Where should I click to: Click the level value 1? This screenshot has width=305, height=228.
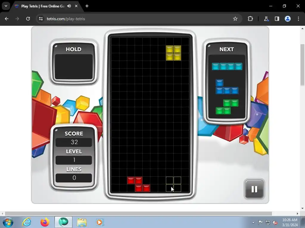pyautogui.click(x=74, y=160)
